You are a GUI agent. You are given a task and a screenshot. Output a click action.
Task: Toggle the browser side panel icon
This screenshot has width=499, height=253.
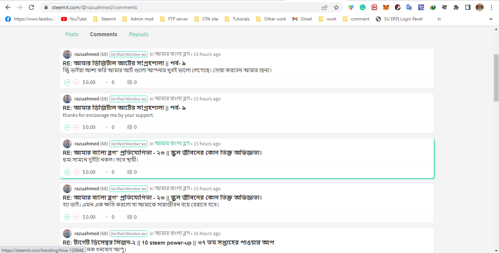click(x=468, y=7)
